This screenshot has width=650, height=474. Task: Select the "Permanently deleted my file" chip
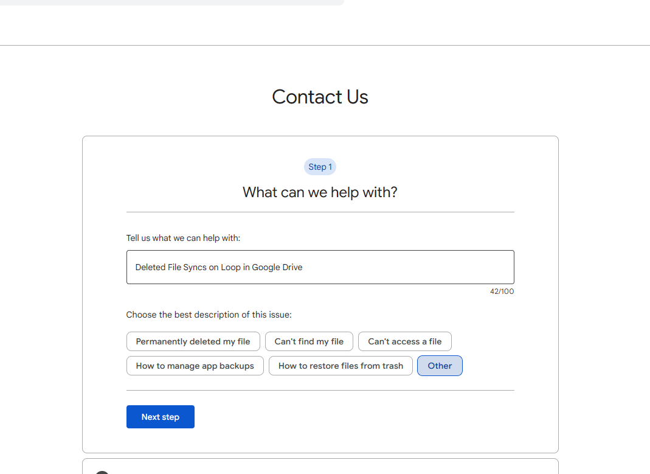pos(193,341)
